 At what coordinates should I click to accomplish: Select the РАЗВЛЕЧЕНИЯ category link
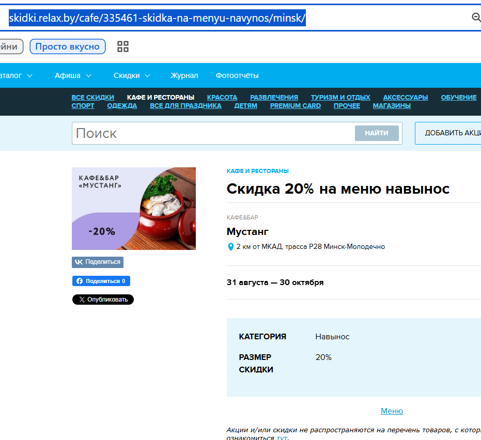(274, 98)
